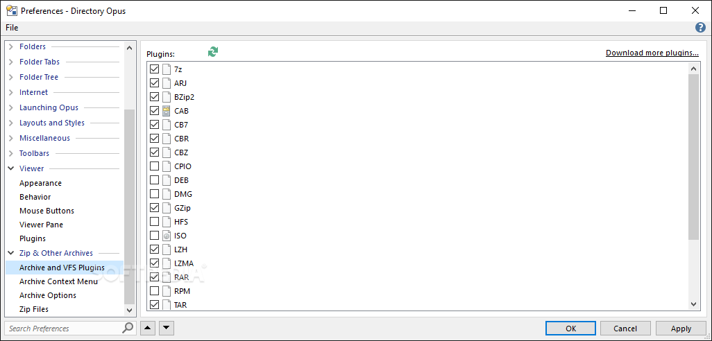Select the Viewer Appearance page
The image size is (712, 341).
point(40,183)
